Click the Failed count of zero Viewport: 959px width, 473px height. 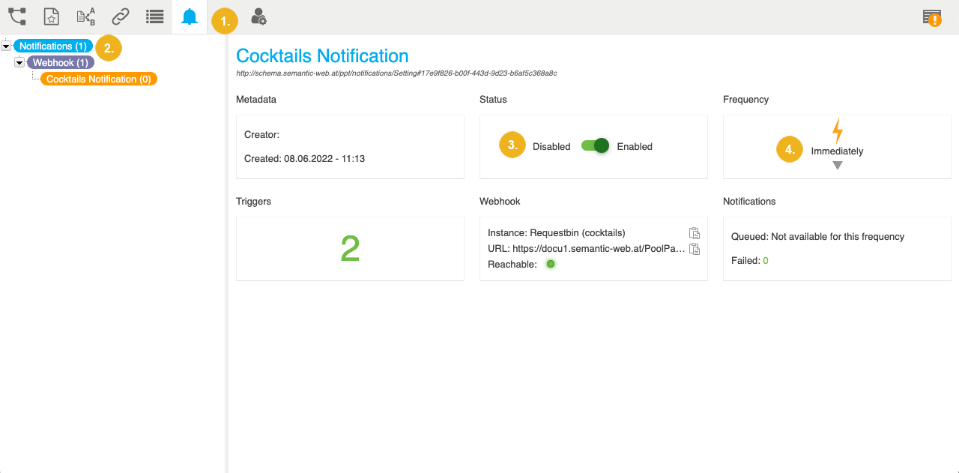pos(764,260)
